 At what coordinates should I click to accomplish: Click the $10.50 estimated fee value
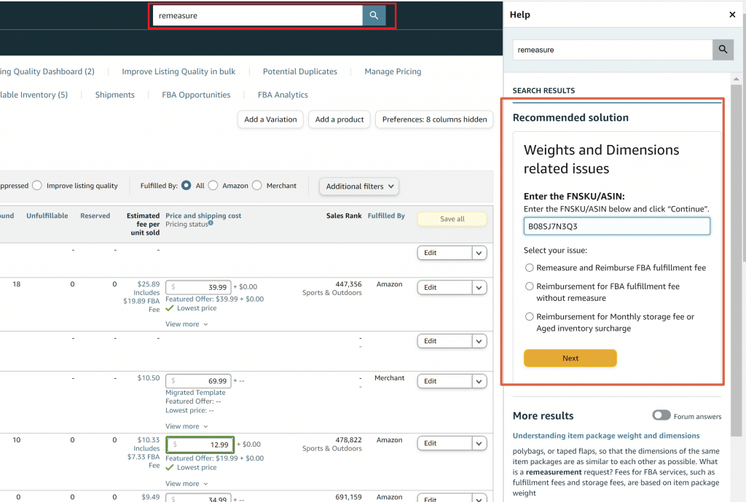(149, 378)
